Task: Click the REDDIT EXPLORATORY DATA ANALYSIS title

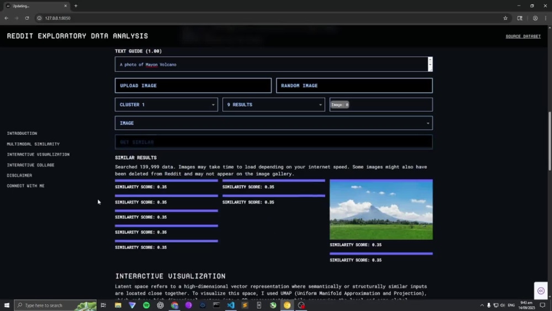Action: 77,36
